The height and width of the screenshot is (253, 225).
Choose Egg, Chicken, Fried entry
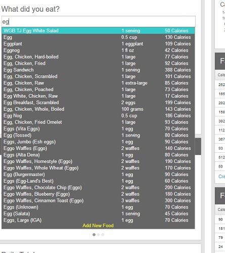(x=98, y=63)
